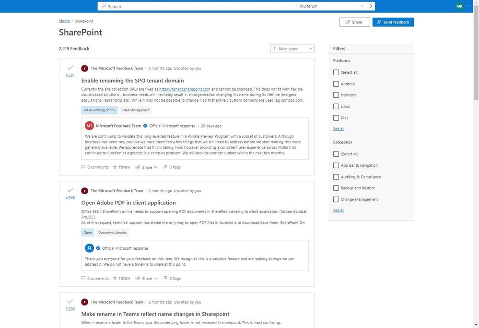Image resolution: width=479 pixels, height=328 pixels.
Task: Check the App bar & navigation category
Action: pyautogui.click(x=336, y=165)
